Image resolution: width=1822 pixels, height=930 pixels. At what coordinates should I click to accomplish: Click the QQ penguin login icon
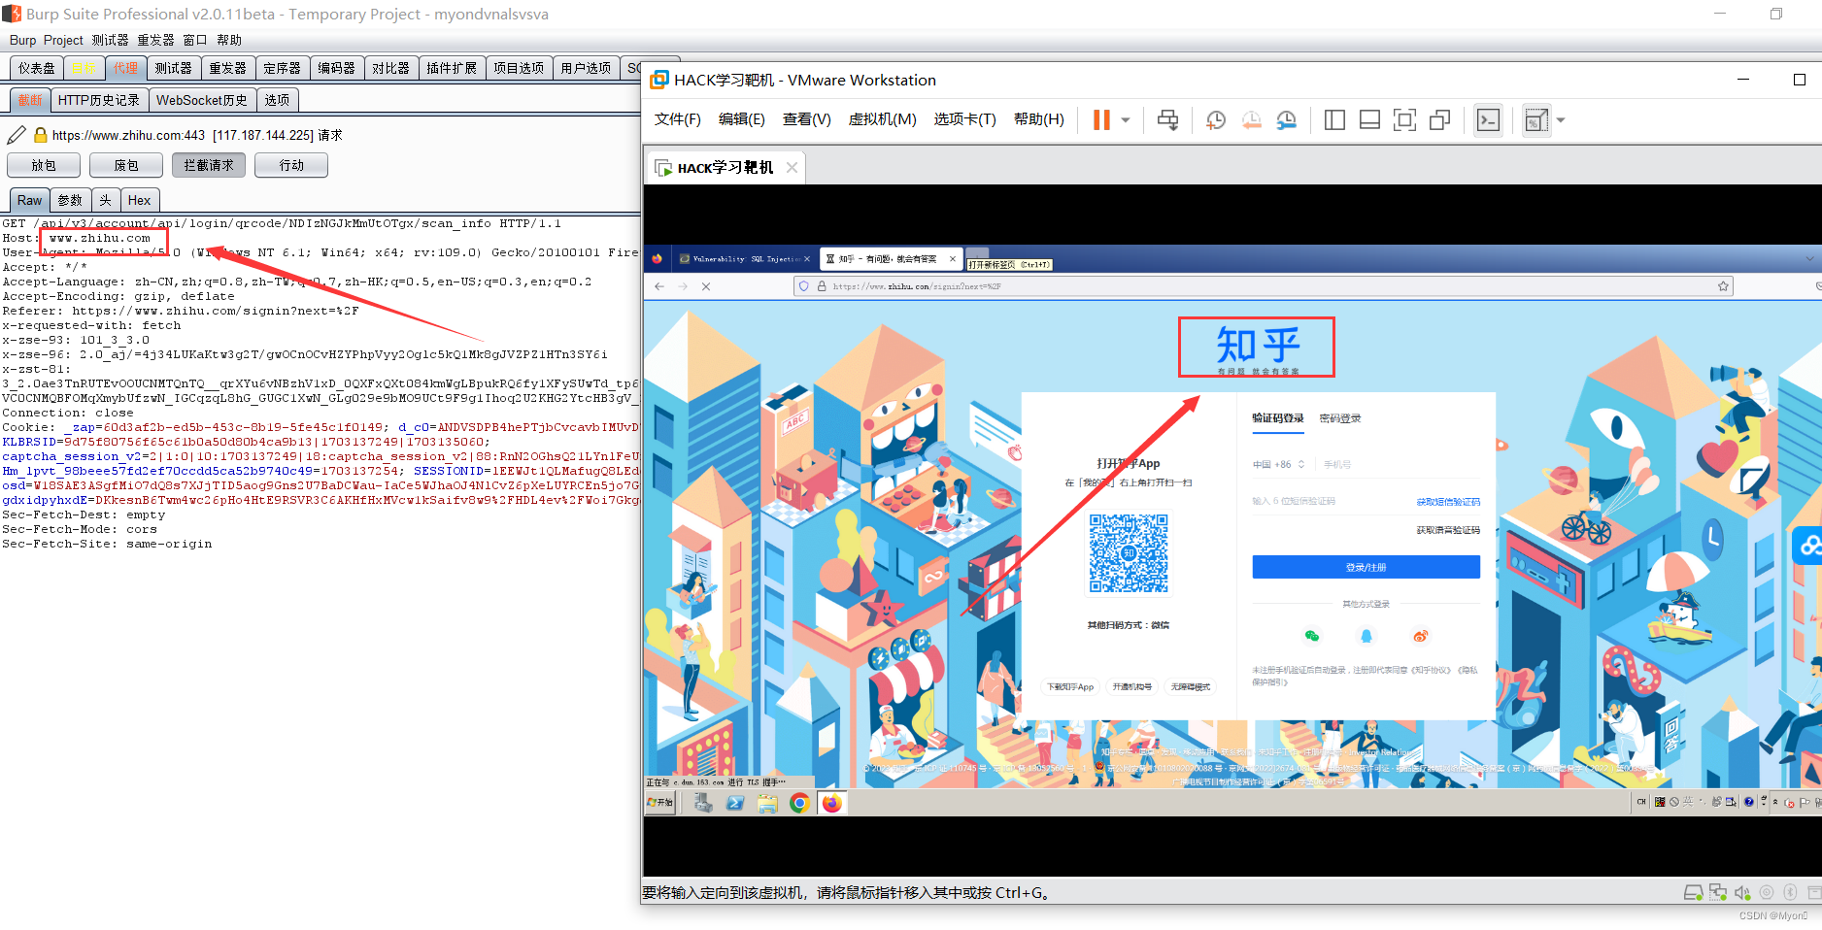coord(1366,636)
